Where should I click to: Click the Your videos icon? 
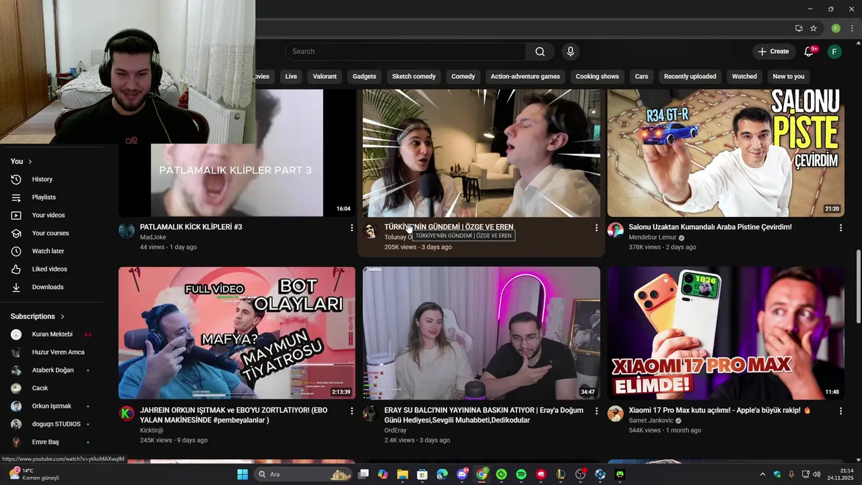(x=16, y=216)
